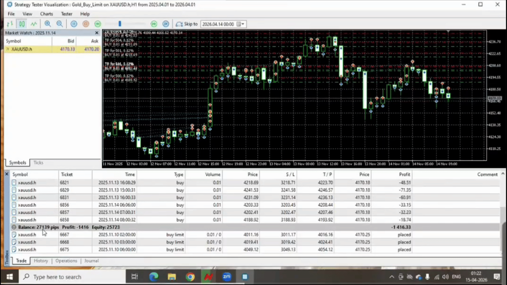Click the icon of order 6667 row
Viewport: 507px width, 285px height.
14,235
